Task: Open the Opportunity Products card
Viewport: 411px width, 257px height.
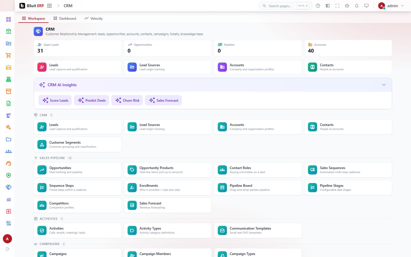Action: pos(168,170)
